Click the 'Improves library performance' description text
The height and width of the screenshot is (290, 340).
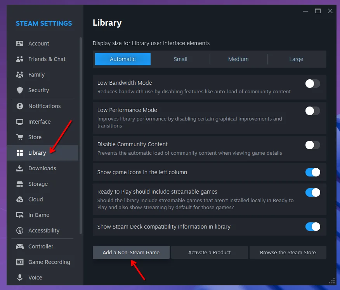(190, 122)
